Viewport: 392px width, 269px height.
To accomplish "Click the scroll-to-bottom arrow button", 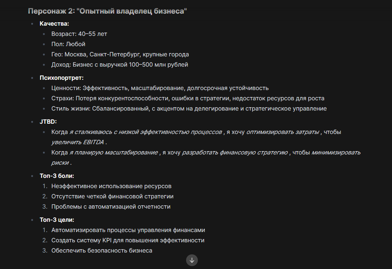I will tap(192, 260).
